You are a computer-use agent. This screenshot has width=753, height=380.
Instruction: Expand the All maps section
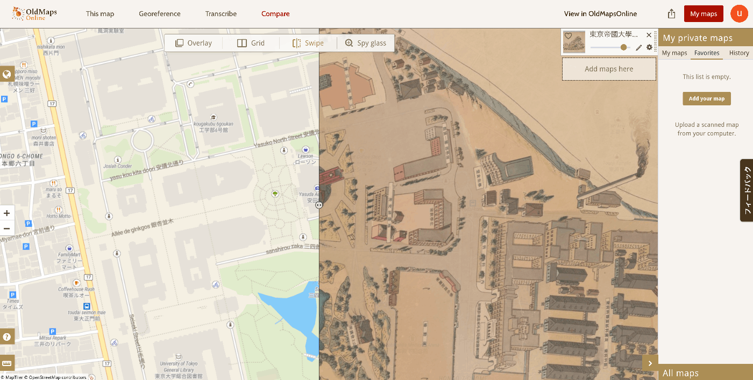pyautogui.click(x=706, y=372)
